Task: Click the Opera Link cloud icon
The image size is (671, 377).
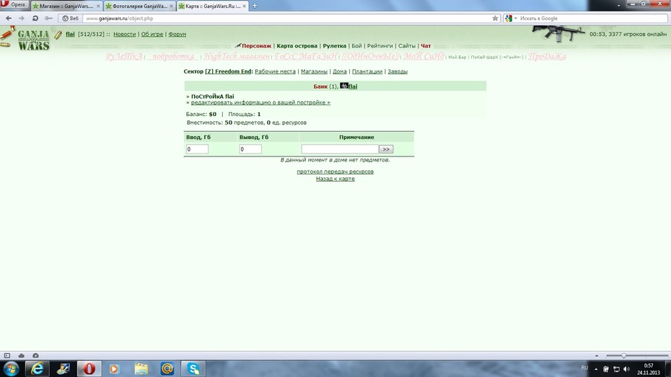Action: click(22, 355)
